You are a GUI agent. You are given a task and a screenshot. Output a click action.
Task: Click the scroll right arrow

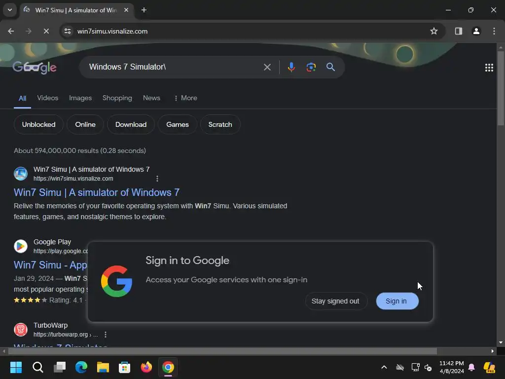(x=493, y=351)
